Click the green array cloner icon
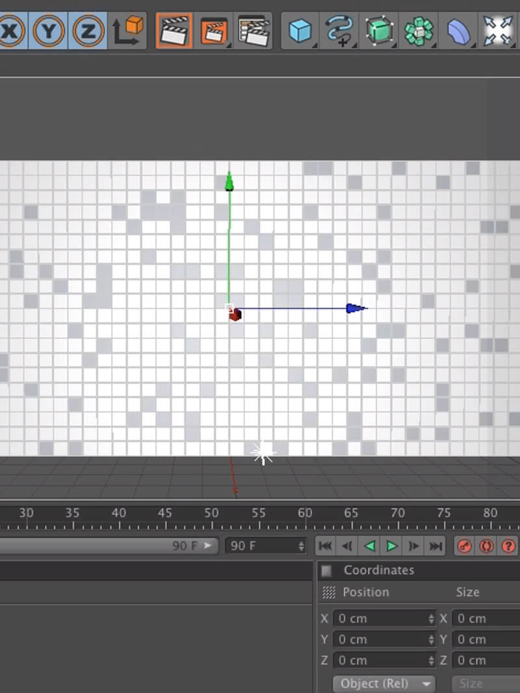The image size is (520, 693). click(x=419, y=31)
